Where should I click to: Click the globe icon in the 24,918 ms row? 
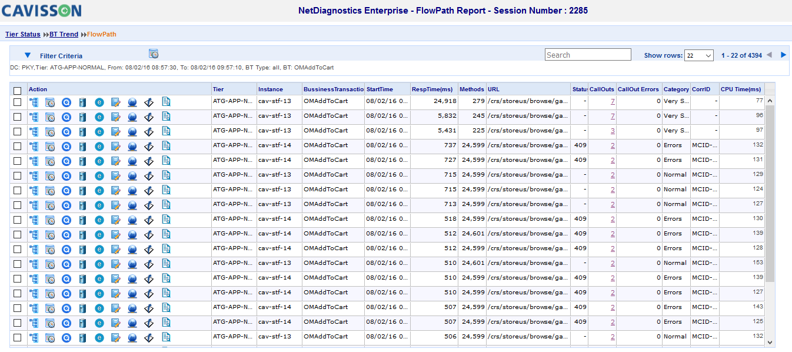tap(132, 102)
